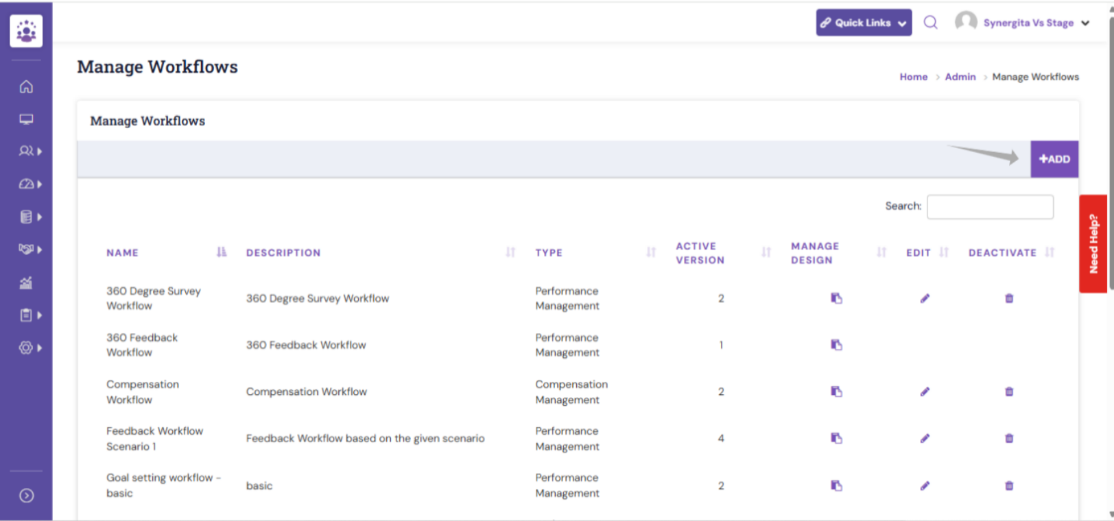
Task: Click description text 'basic'
Action: [x=259, y=485]
